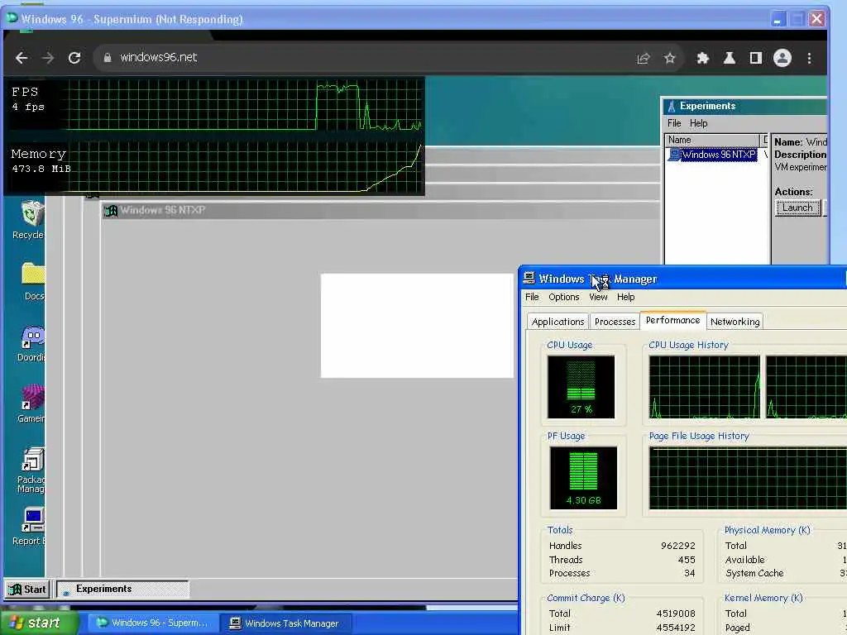The height and width of the screenshot is (635, 847).
Task: Select the Recycle Bin desktop icon
Action: [x=30, y=219]
